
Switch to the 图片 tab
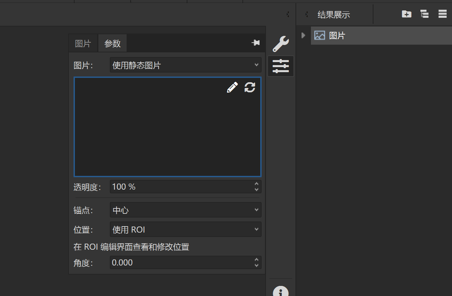pyautogui.click(x=83, y=44)
